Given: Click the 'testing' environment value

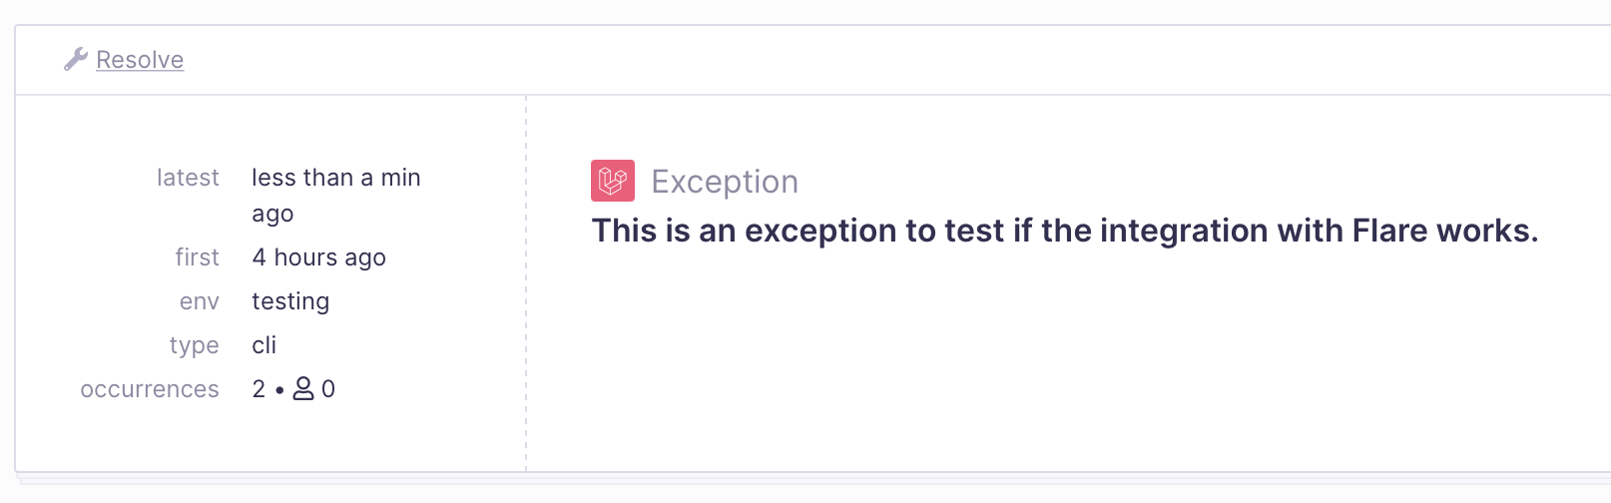Looking at the screenshot, I should (x=290, y=301).
